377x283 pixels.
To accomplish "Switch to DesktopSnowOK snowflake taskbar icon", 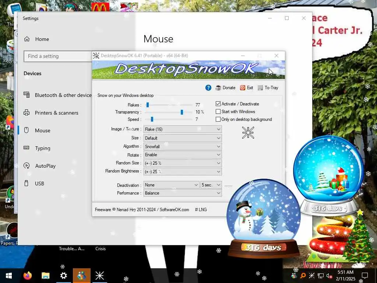I will click(99, 276).
